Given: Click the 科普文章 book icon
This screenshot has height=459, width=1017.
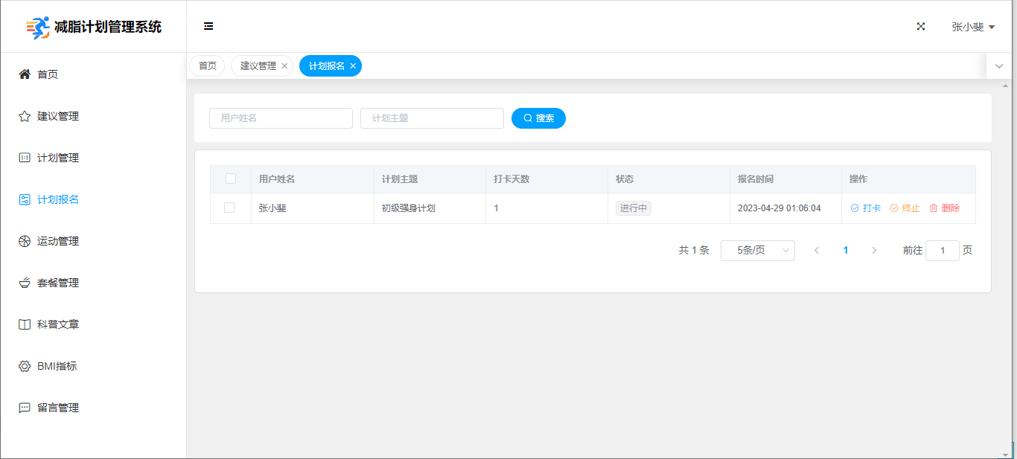Looking at the screenshot, I should coord(25,324).
